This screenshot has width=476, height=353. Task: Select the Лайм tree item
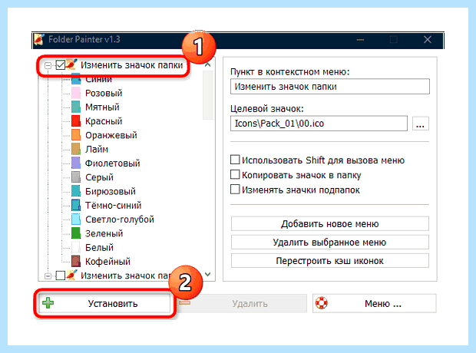(97, 149)
